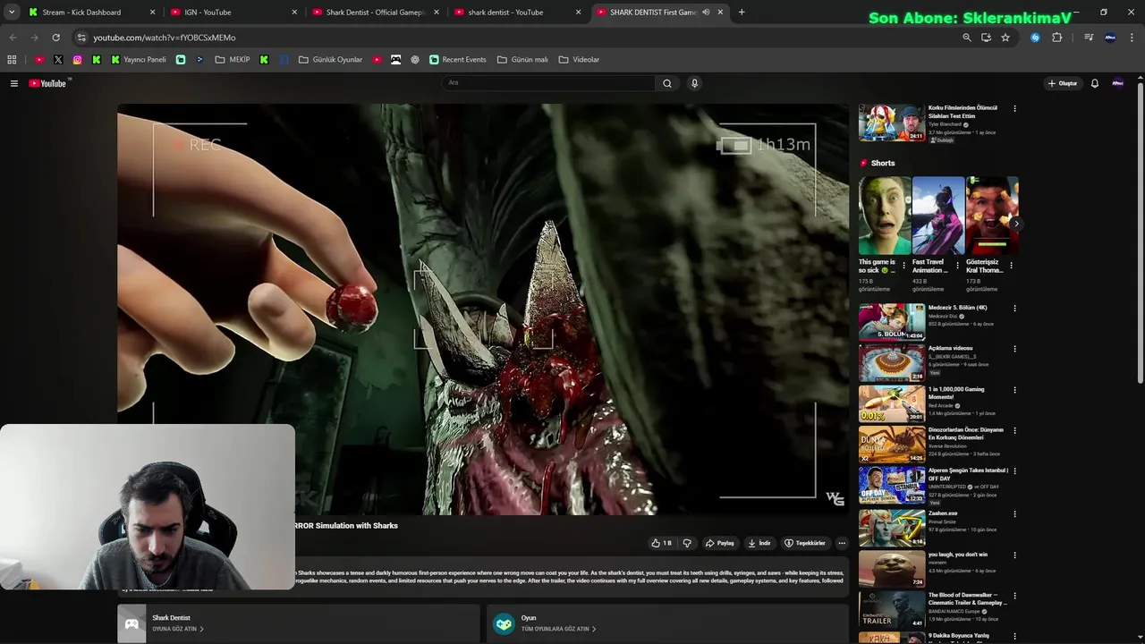Switch to Stream - Kick Dashboard tab
Viewport: 1145px width, 644px height.
92,13
